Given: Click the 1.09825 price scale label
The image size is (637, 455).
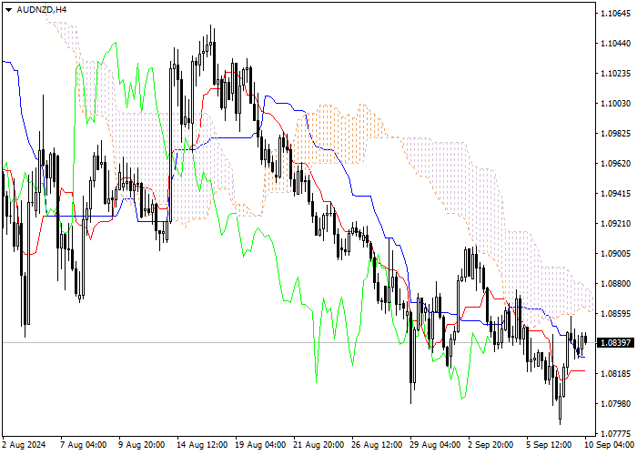Looking at the screenshot, I should click(616, 134).
